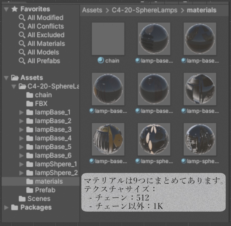Click folder icon of C4-20-SphereLamps in tree

[22, 86]
